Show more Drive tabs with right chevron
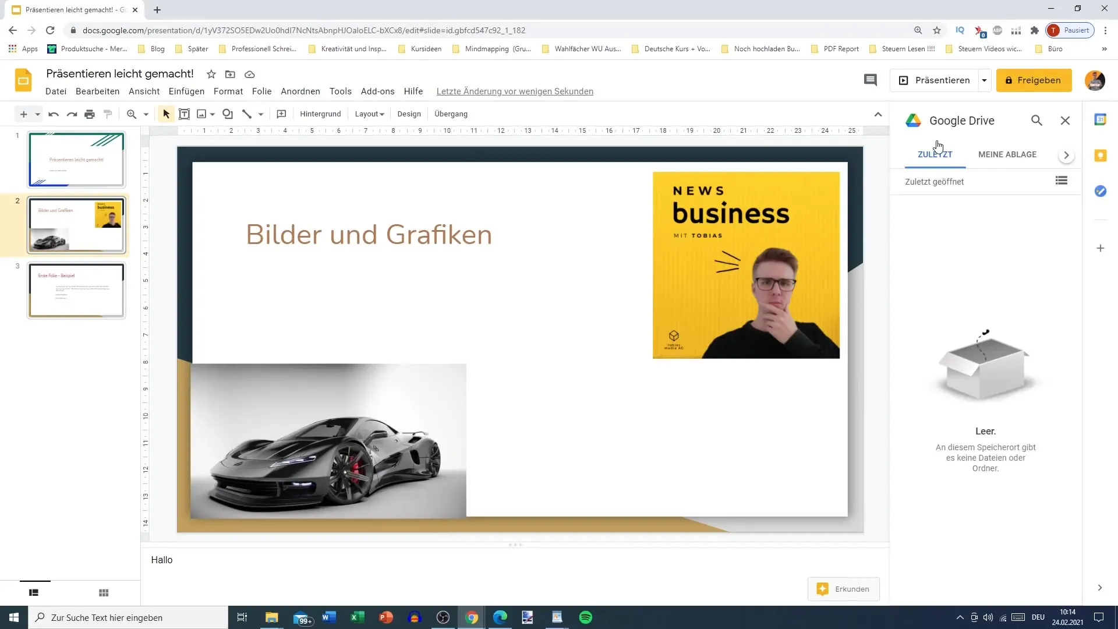Screen dimensions: 1118x629 (x=1066, y=156)
